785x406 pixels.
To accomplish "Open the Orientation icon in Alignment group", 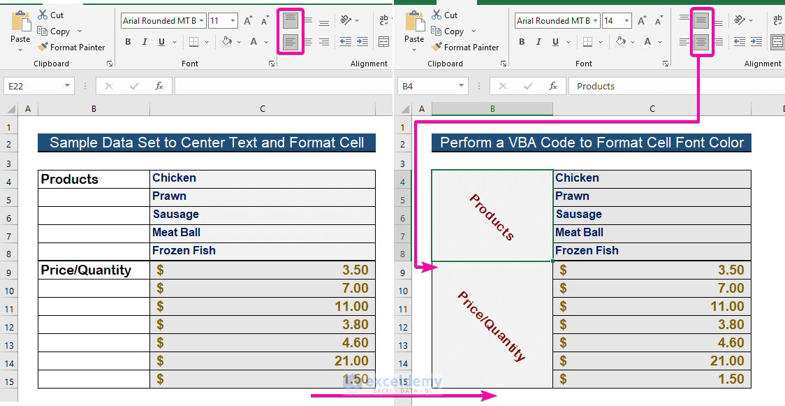I will pos(346,21).
